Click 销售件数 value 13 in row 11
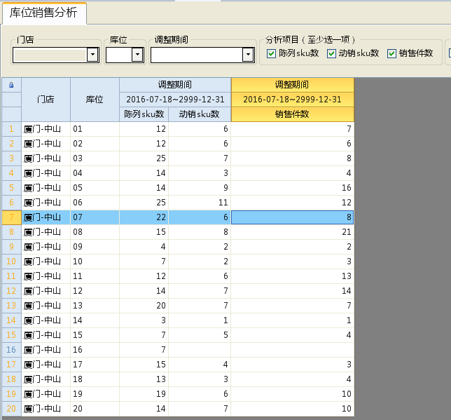 pos(293,276)
